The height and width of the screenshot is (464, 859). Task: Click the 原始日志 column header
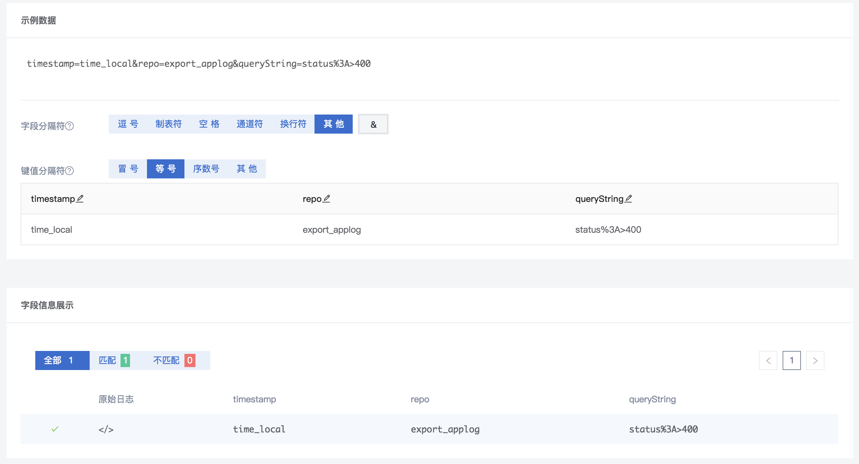[116, 399]
